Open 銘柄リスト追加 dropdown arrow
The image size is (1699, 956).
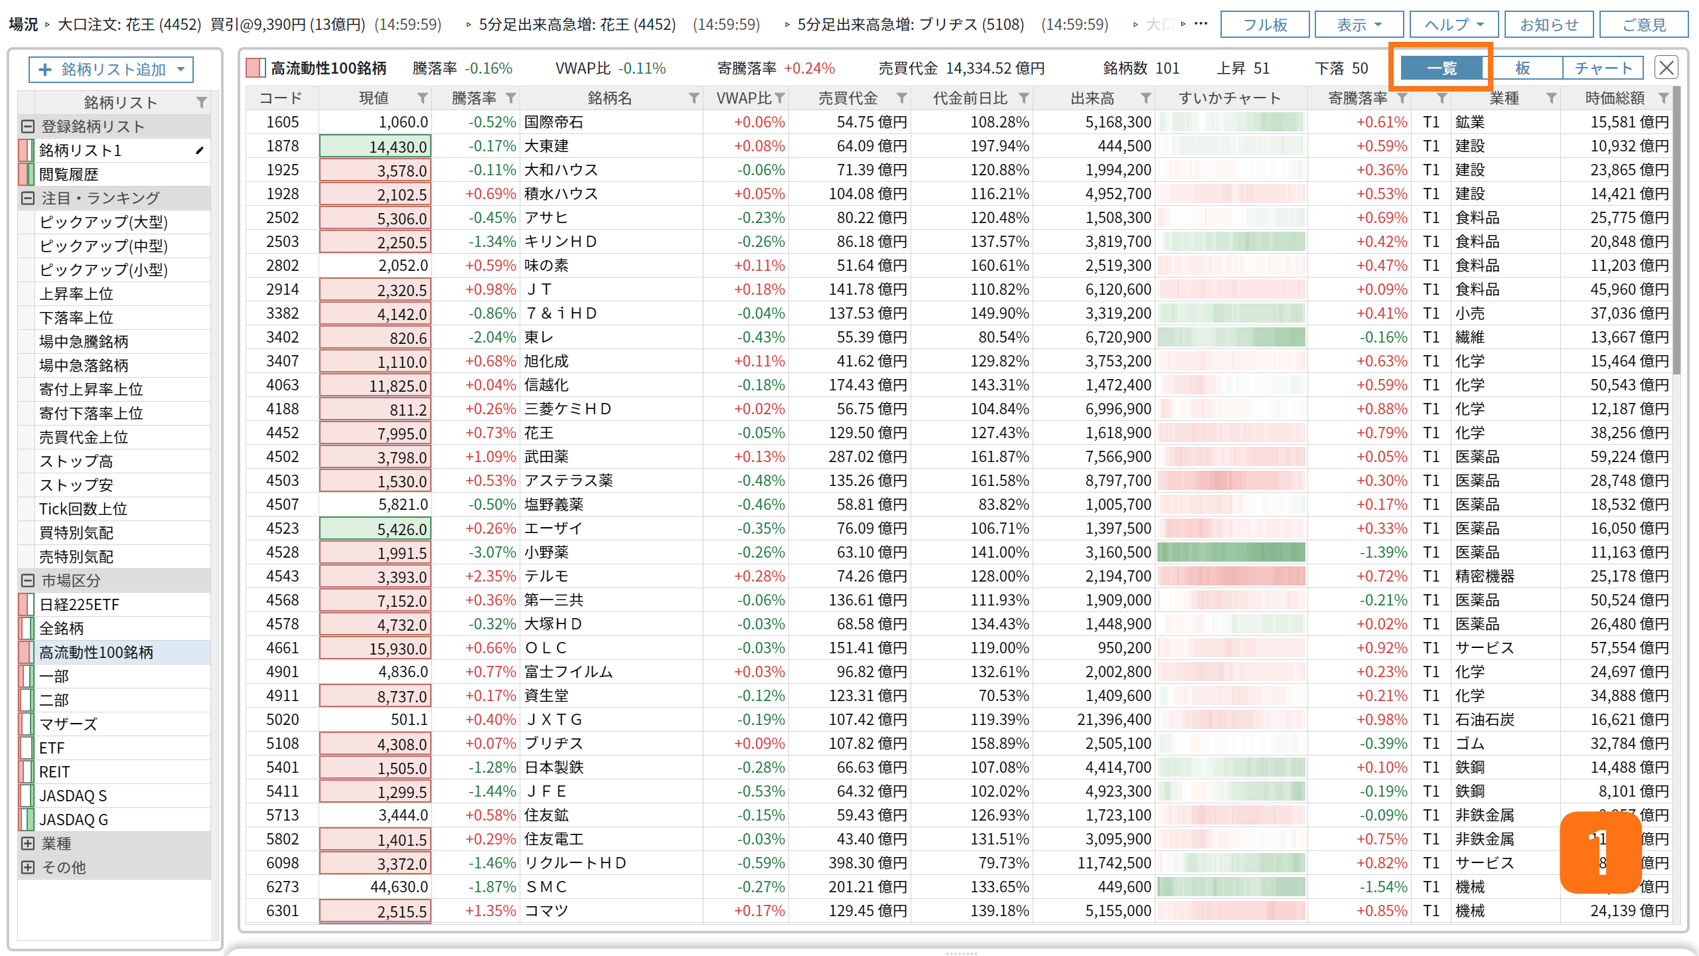tap(181, 70)
